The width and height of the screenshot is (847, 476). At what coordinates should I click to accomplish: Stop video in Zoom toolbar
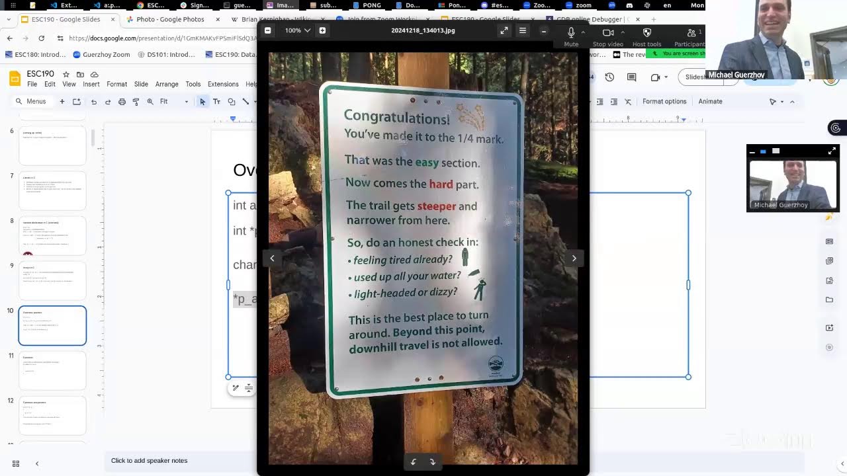(x=608, y=36)
